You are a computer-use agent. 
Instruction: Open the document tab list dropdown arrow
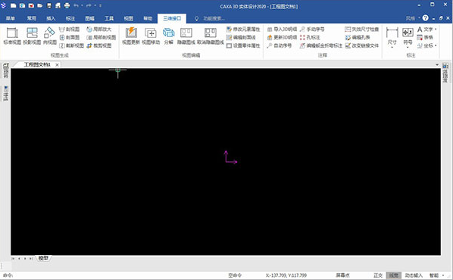click(437, 64)
